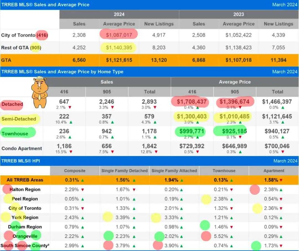Select yellow circle beside Peel Townhouse 2.38%
The width and height of the screenshot is (299, 251).
[x=206, y=199]
